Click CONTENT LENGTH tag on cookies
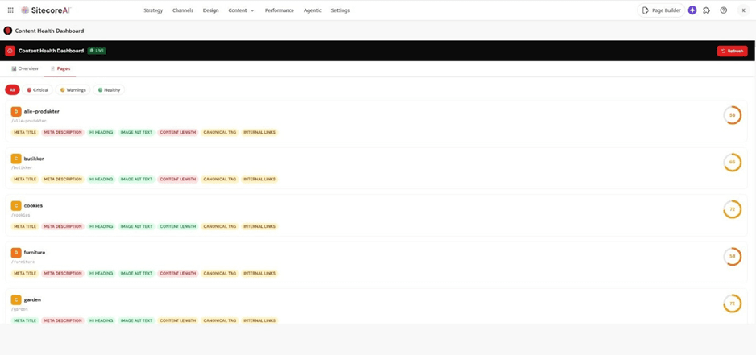The image size is (756, 355). 178,226
